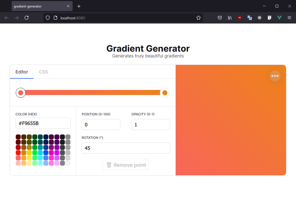This screenshot has width=296, height=217.
Task: Open the tracking protection shield
Action: 48,18
